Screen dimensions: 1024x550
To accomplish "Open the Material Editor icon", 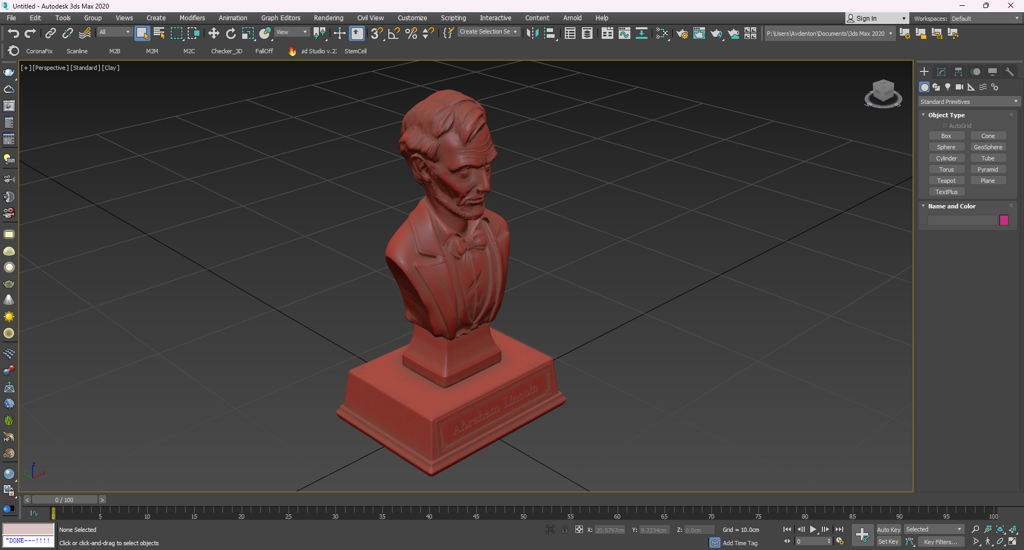I will pyautogui.click(x=662, y=34).
